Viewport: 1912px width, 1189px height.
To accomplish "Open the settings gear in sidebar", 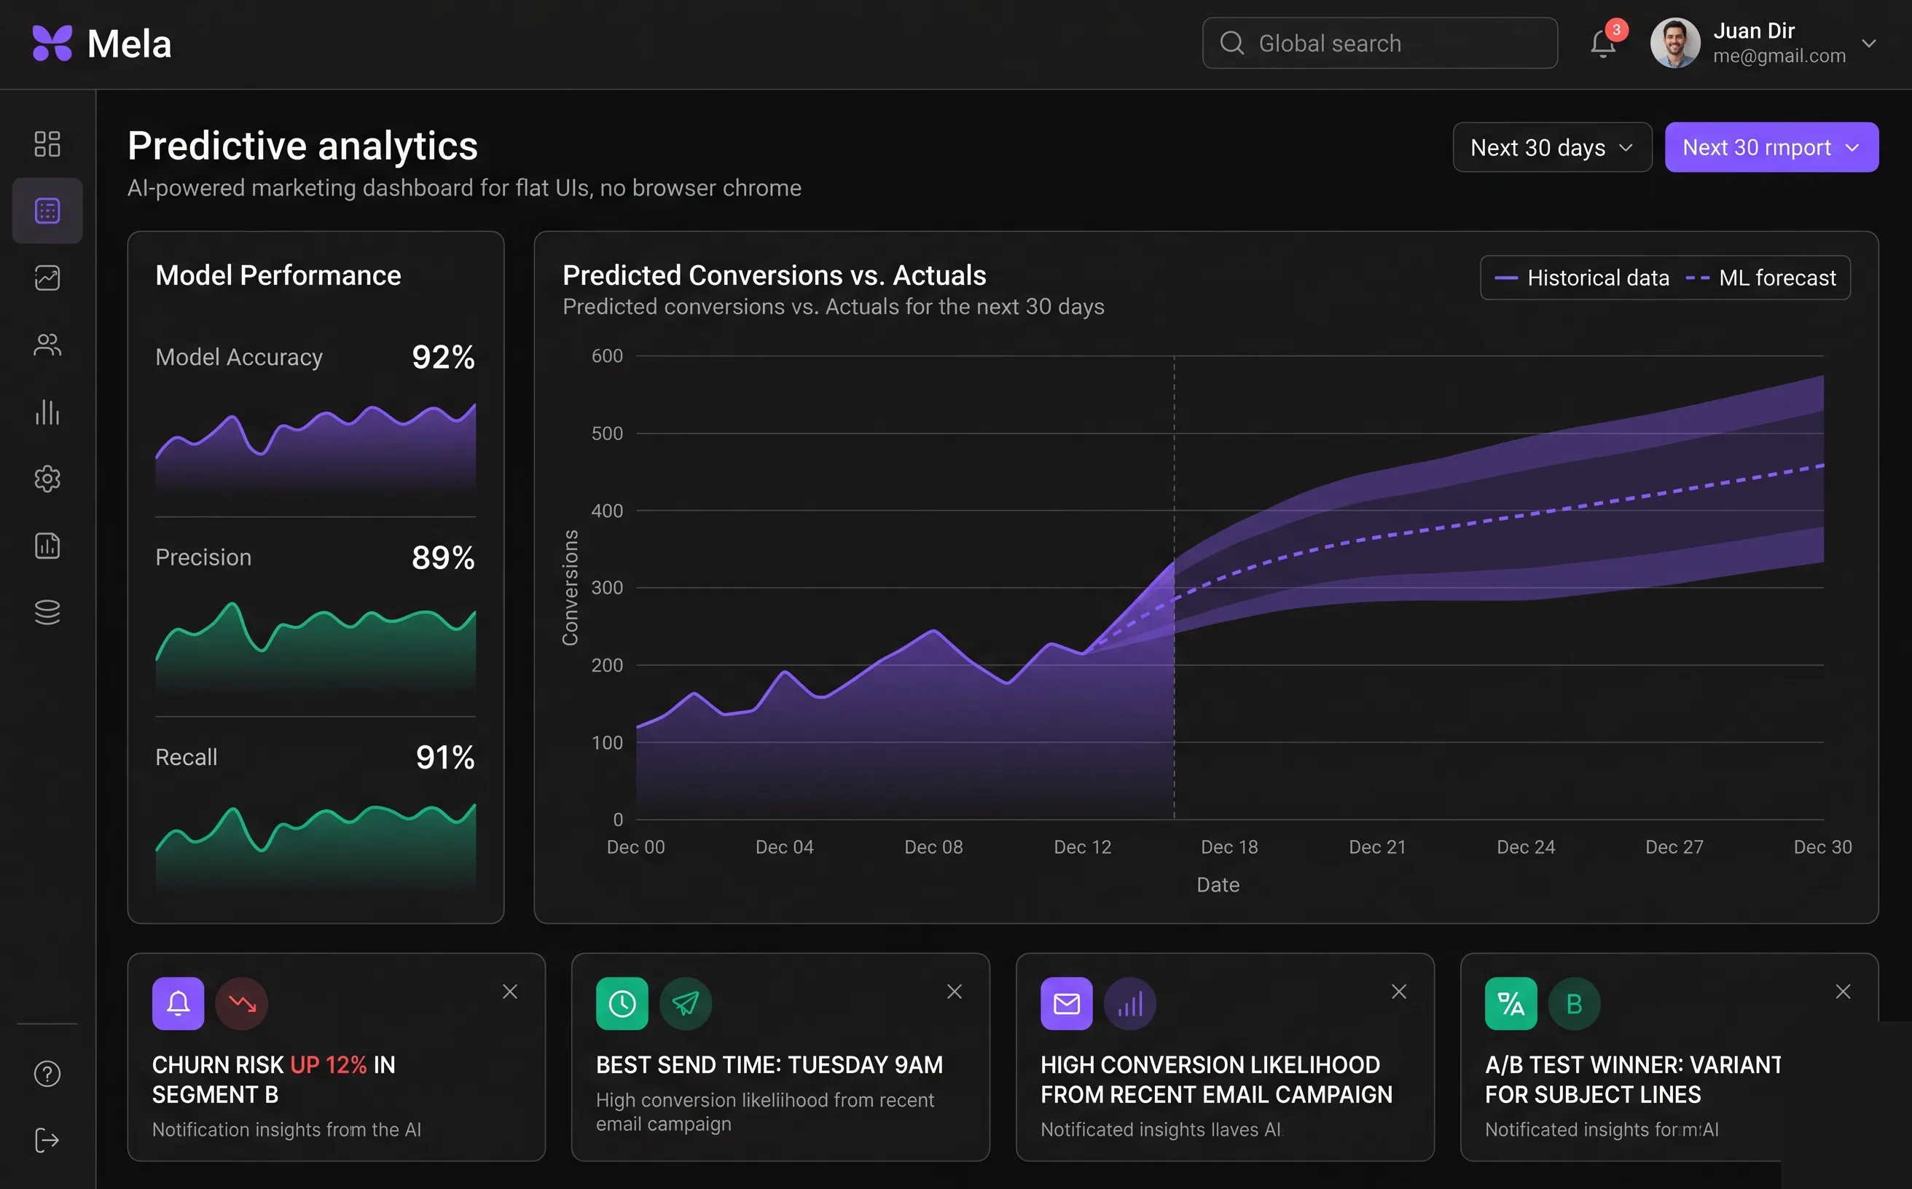I will [x=47, y=478].
